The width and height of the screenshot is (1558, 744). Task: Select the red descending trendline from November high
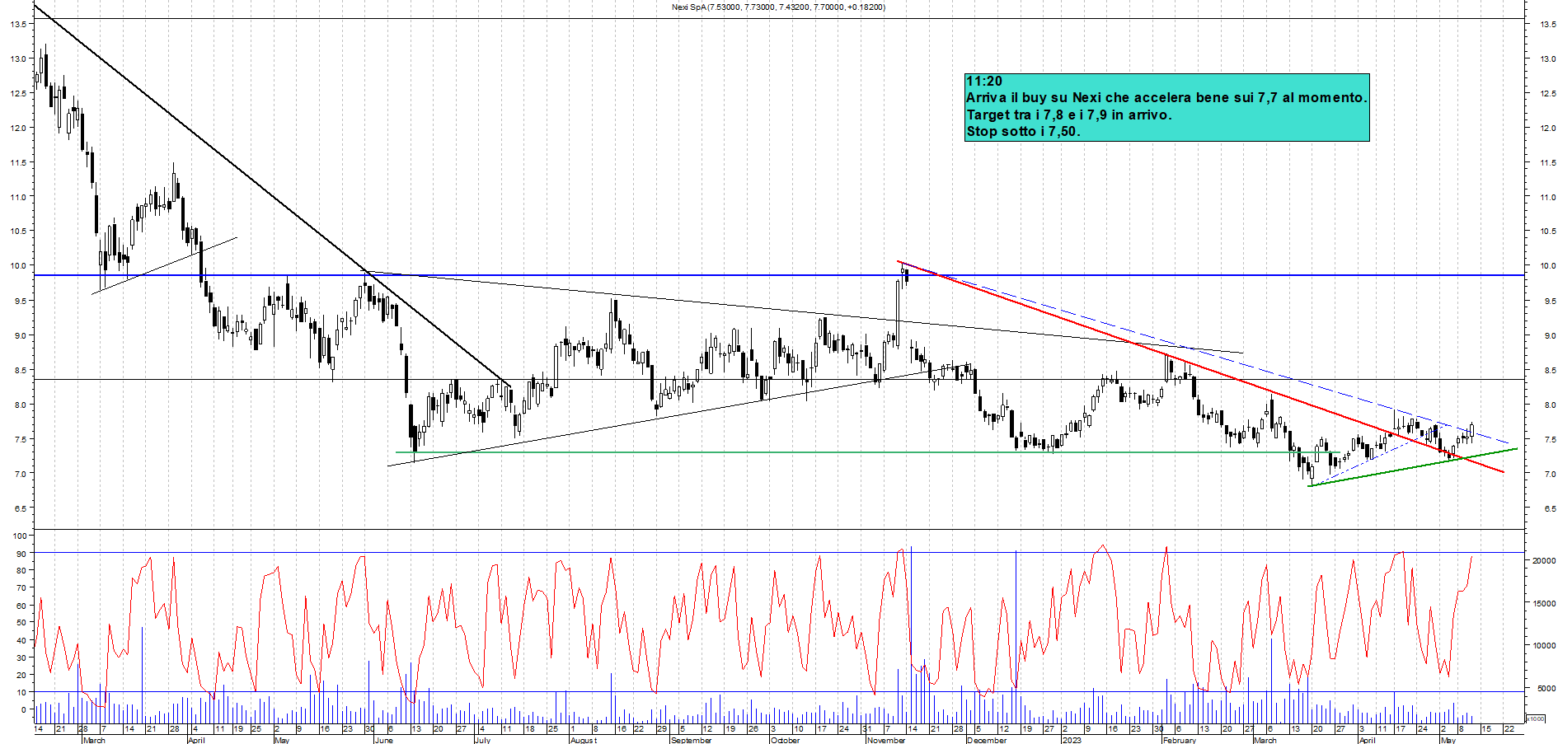pos(1200,367)
